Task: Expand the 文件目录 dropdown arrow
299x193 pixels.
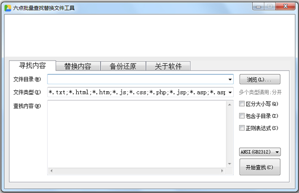Action: 230,79
